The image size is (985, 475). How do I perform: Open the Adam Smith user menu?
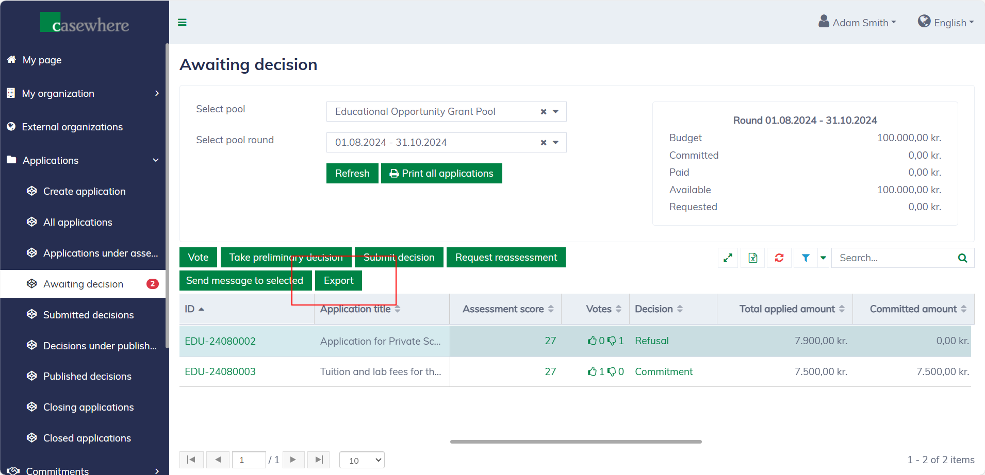(858, 23)
